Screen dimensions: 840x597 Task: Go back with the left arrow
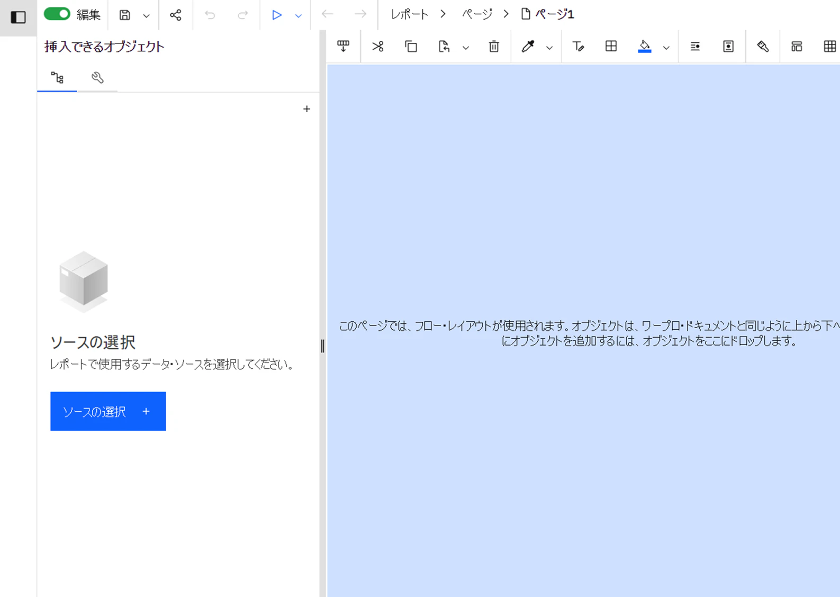coord(328,14)
